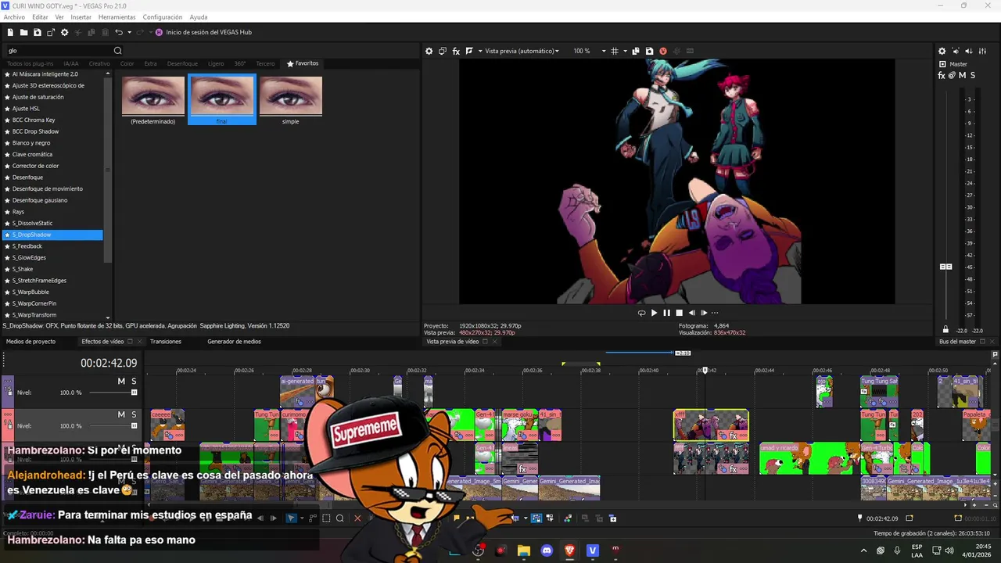
Task: Open Master bus automation settings icon
Action: pos(952,75)
